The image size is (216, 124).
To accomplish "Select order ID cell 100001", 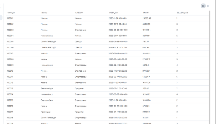I will 10,18.
